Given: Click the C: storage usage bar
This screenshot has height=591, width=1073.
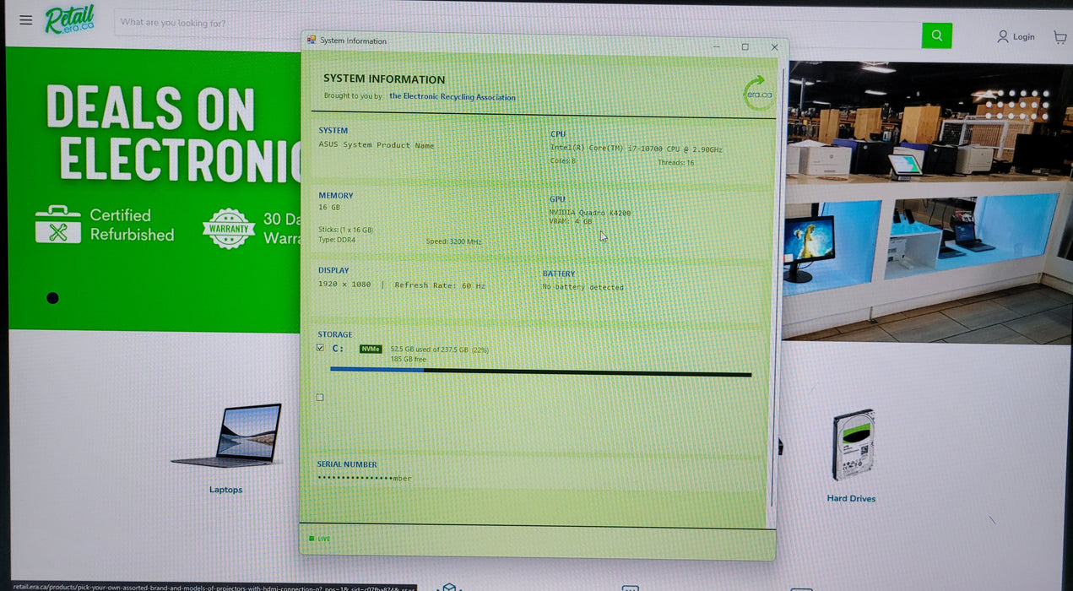Looking at the screenshot, I should 540,372.
